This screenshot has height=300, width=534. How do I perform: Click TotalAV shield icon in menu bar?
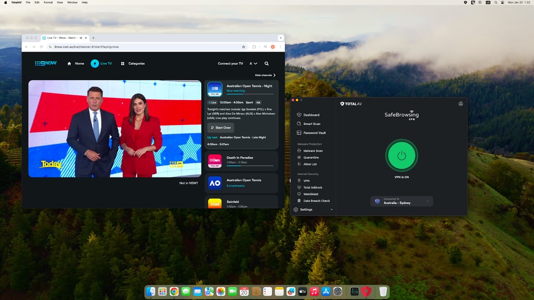(465, 3)
